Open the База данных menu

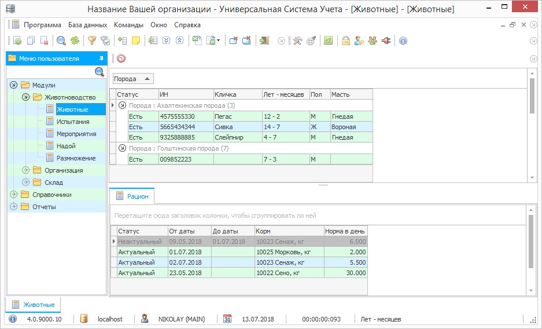87,25
